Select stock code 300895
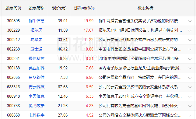 pos(13,21)
